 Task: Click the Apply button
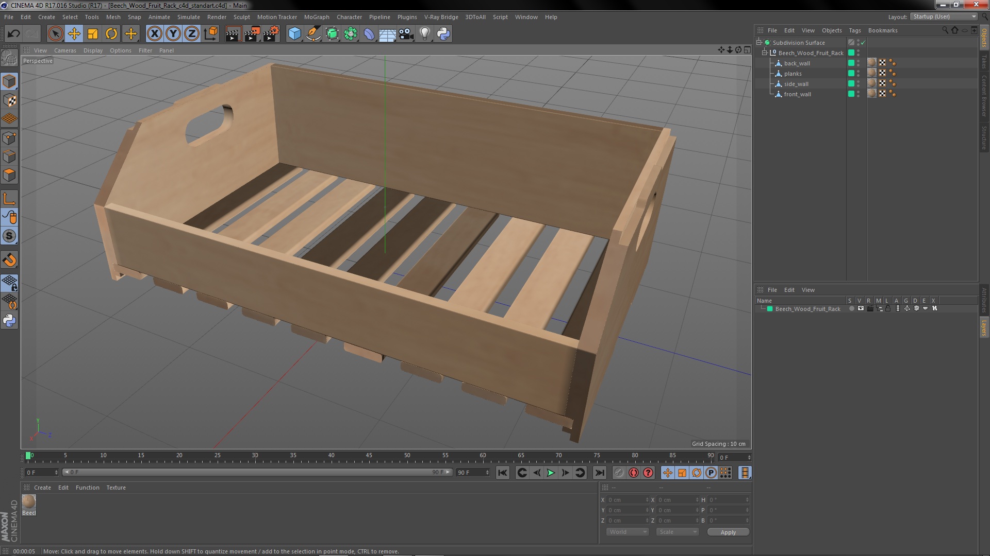click(728, 532)
